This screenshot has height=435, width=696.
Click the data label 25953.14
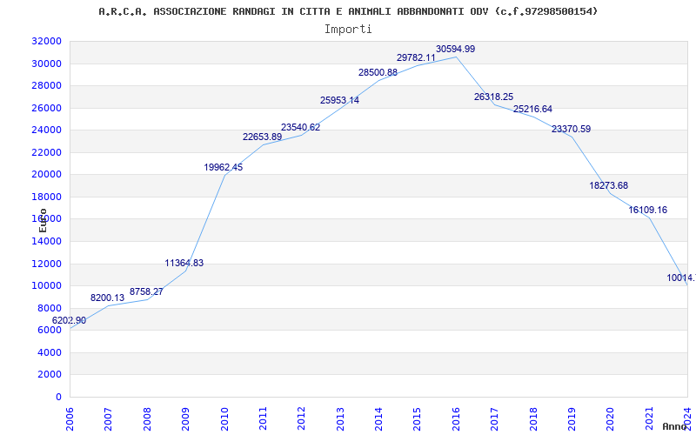tap(339, 100)
